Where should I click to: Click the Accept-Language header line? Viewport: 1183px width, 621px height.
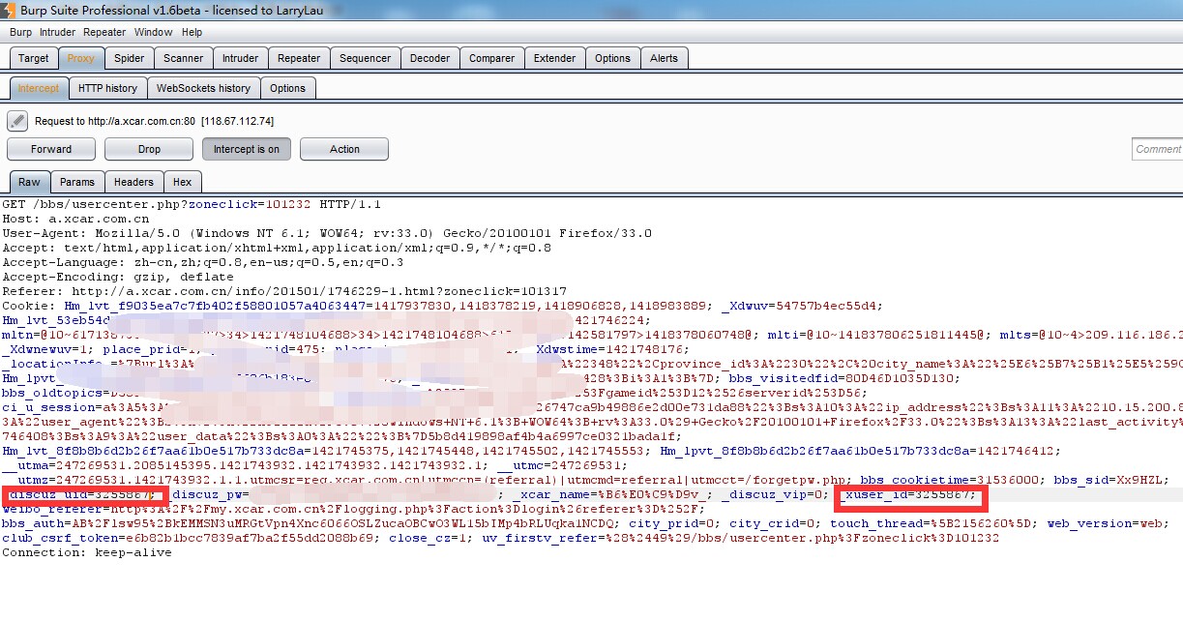[x=203, y=262]
